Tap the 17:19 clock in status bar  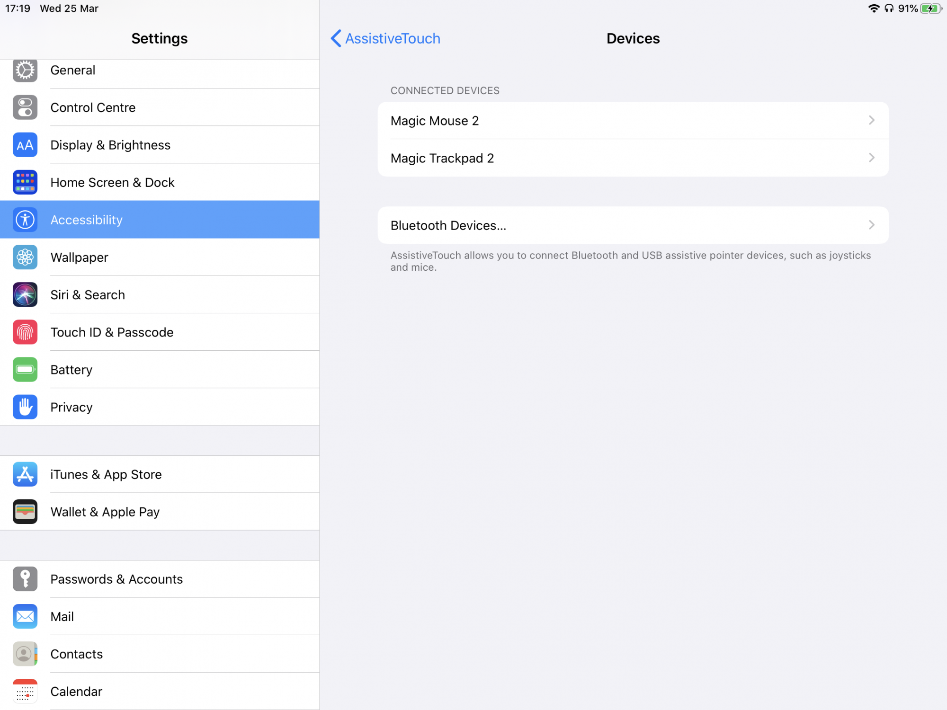[18, 9]
